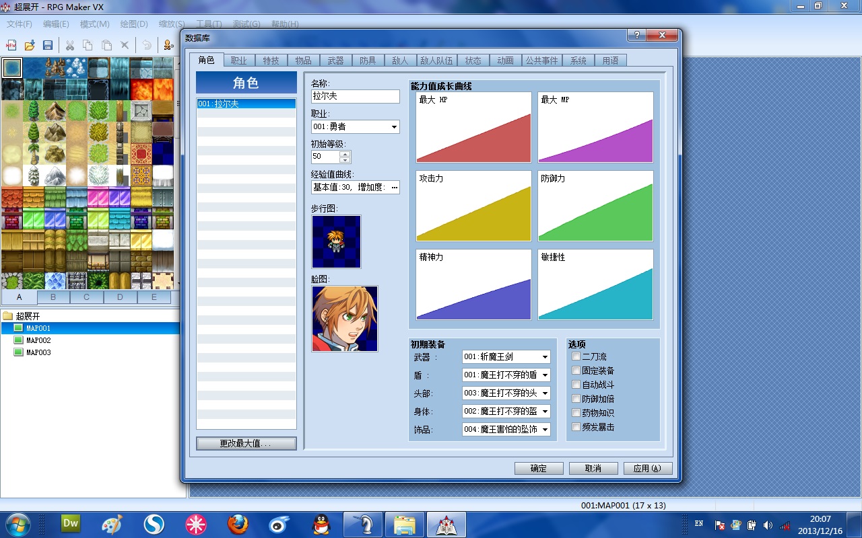
Task: Open Windows Explorer from the taskbar
Action: [x=405, y=523]
